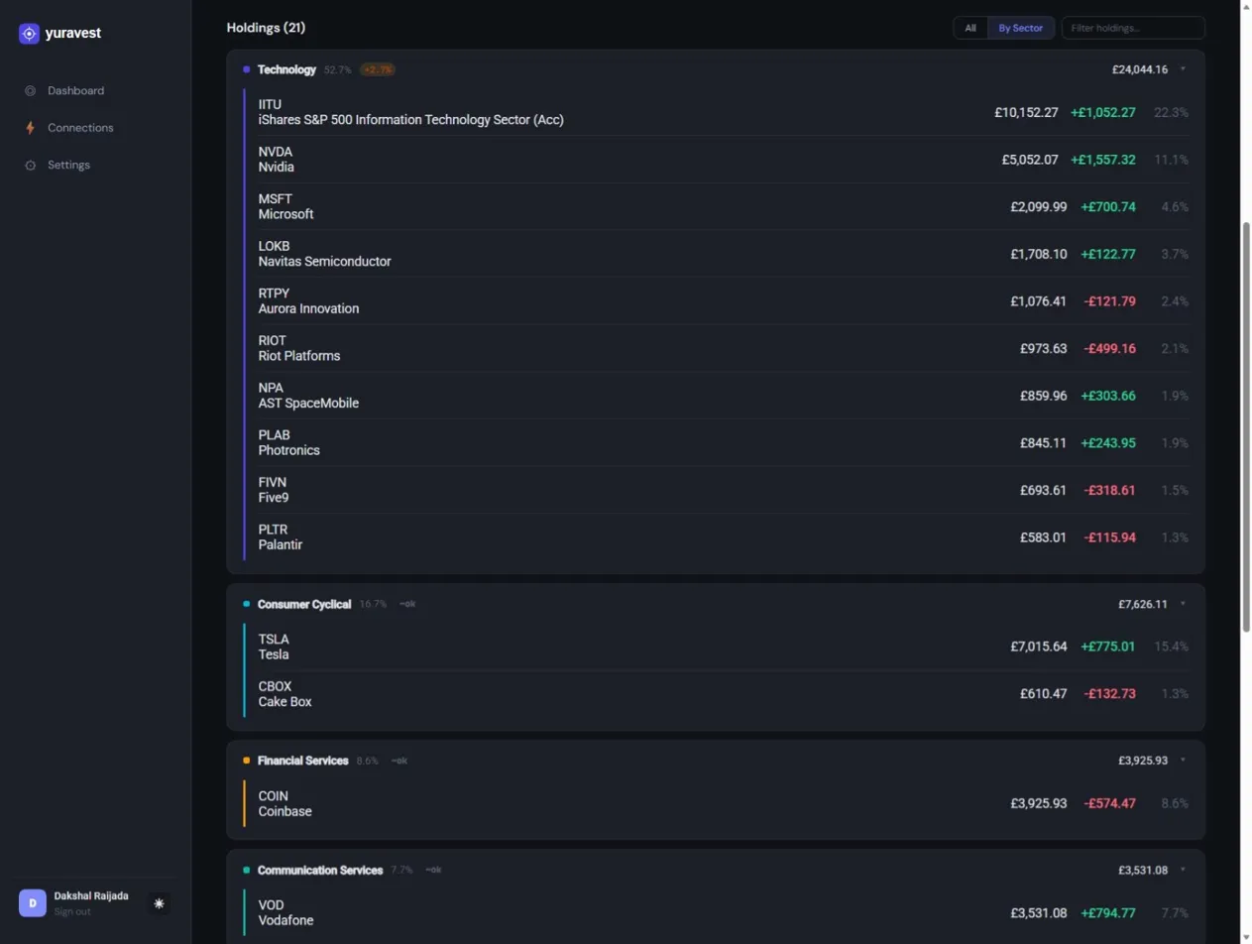The width and height of the screenshot is (1252, 944).
Task: Click the vertical page scrollbar
Action: (x=1246, y=426)
